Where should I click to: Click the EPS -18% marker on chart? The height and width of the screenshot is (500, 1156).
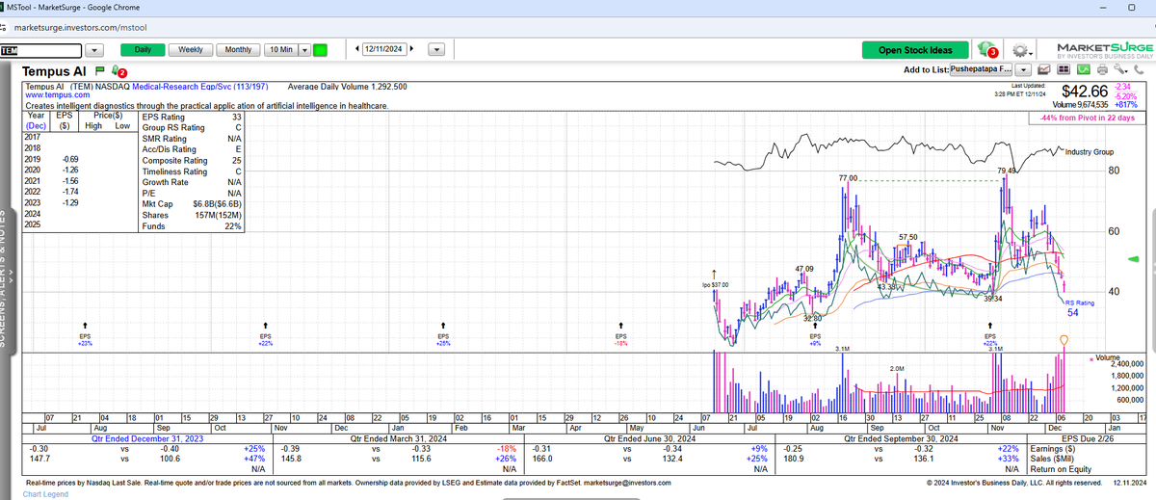[x=621, y=336]
